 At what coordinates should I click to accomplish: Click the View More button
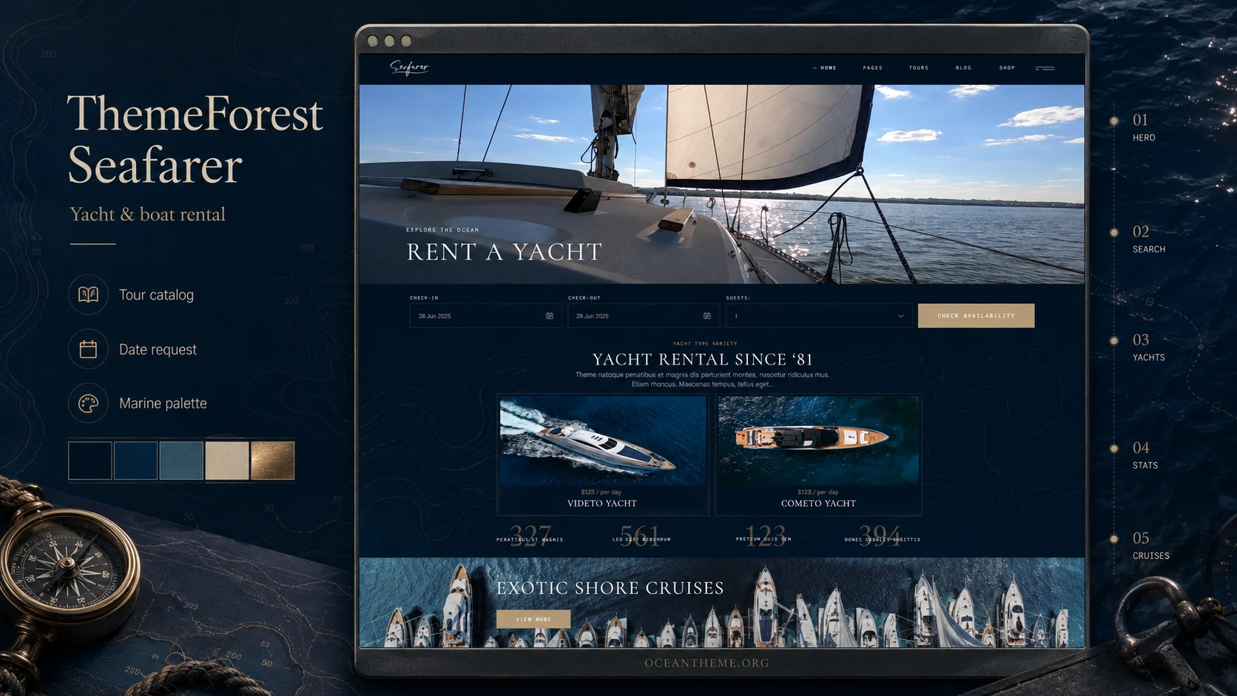click(x=533, y=619)
